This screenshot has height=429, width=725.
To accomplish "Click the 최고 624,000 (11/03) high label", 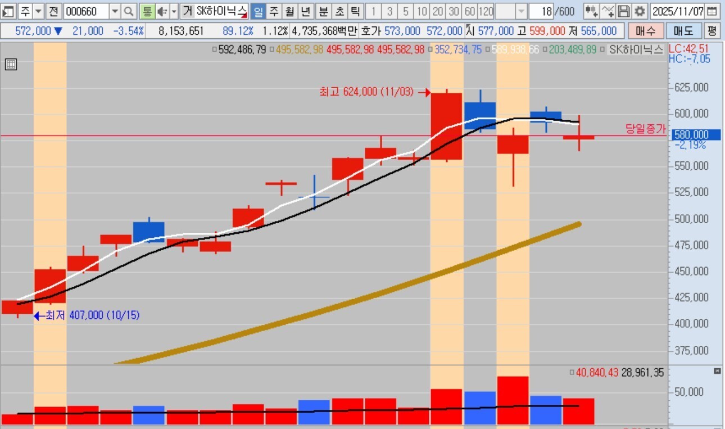I will 368,92.
